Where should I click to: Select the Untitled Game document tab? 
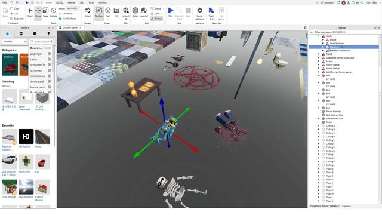pyautogui.click(x=70, y=28)
